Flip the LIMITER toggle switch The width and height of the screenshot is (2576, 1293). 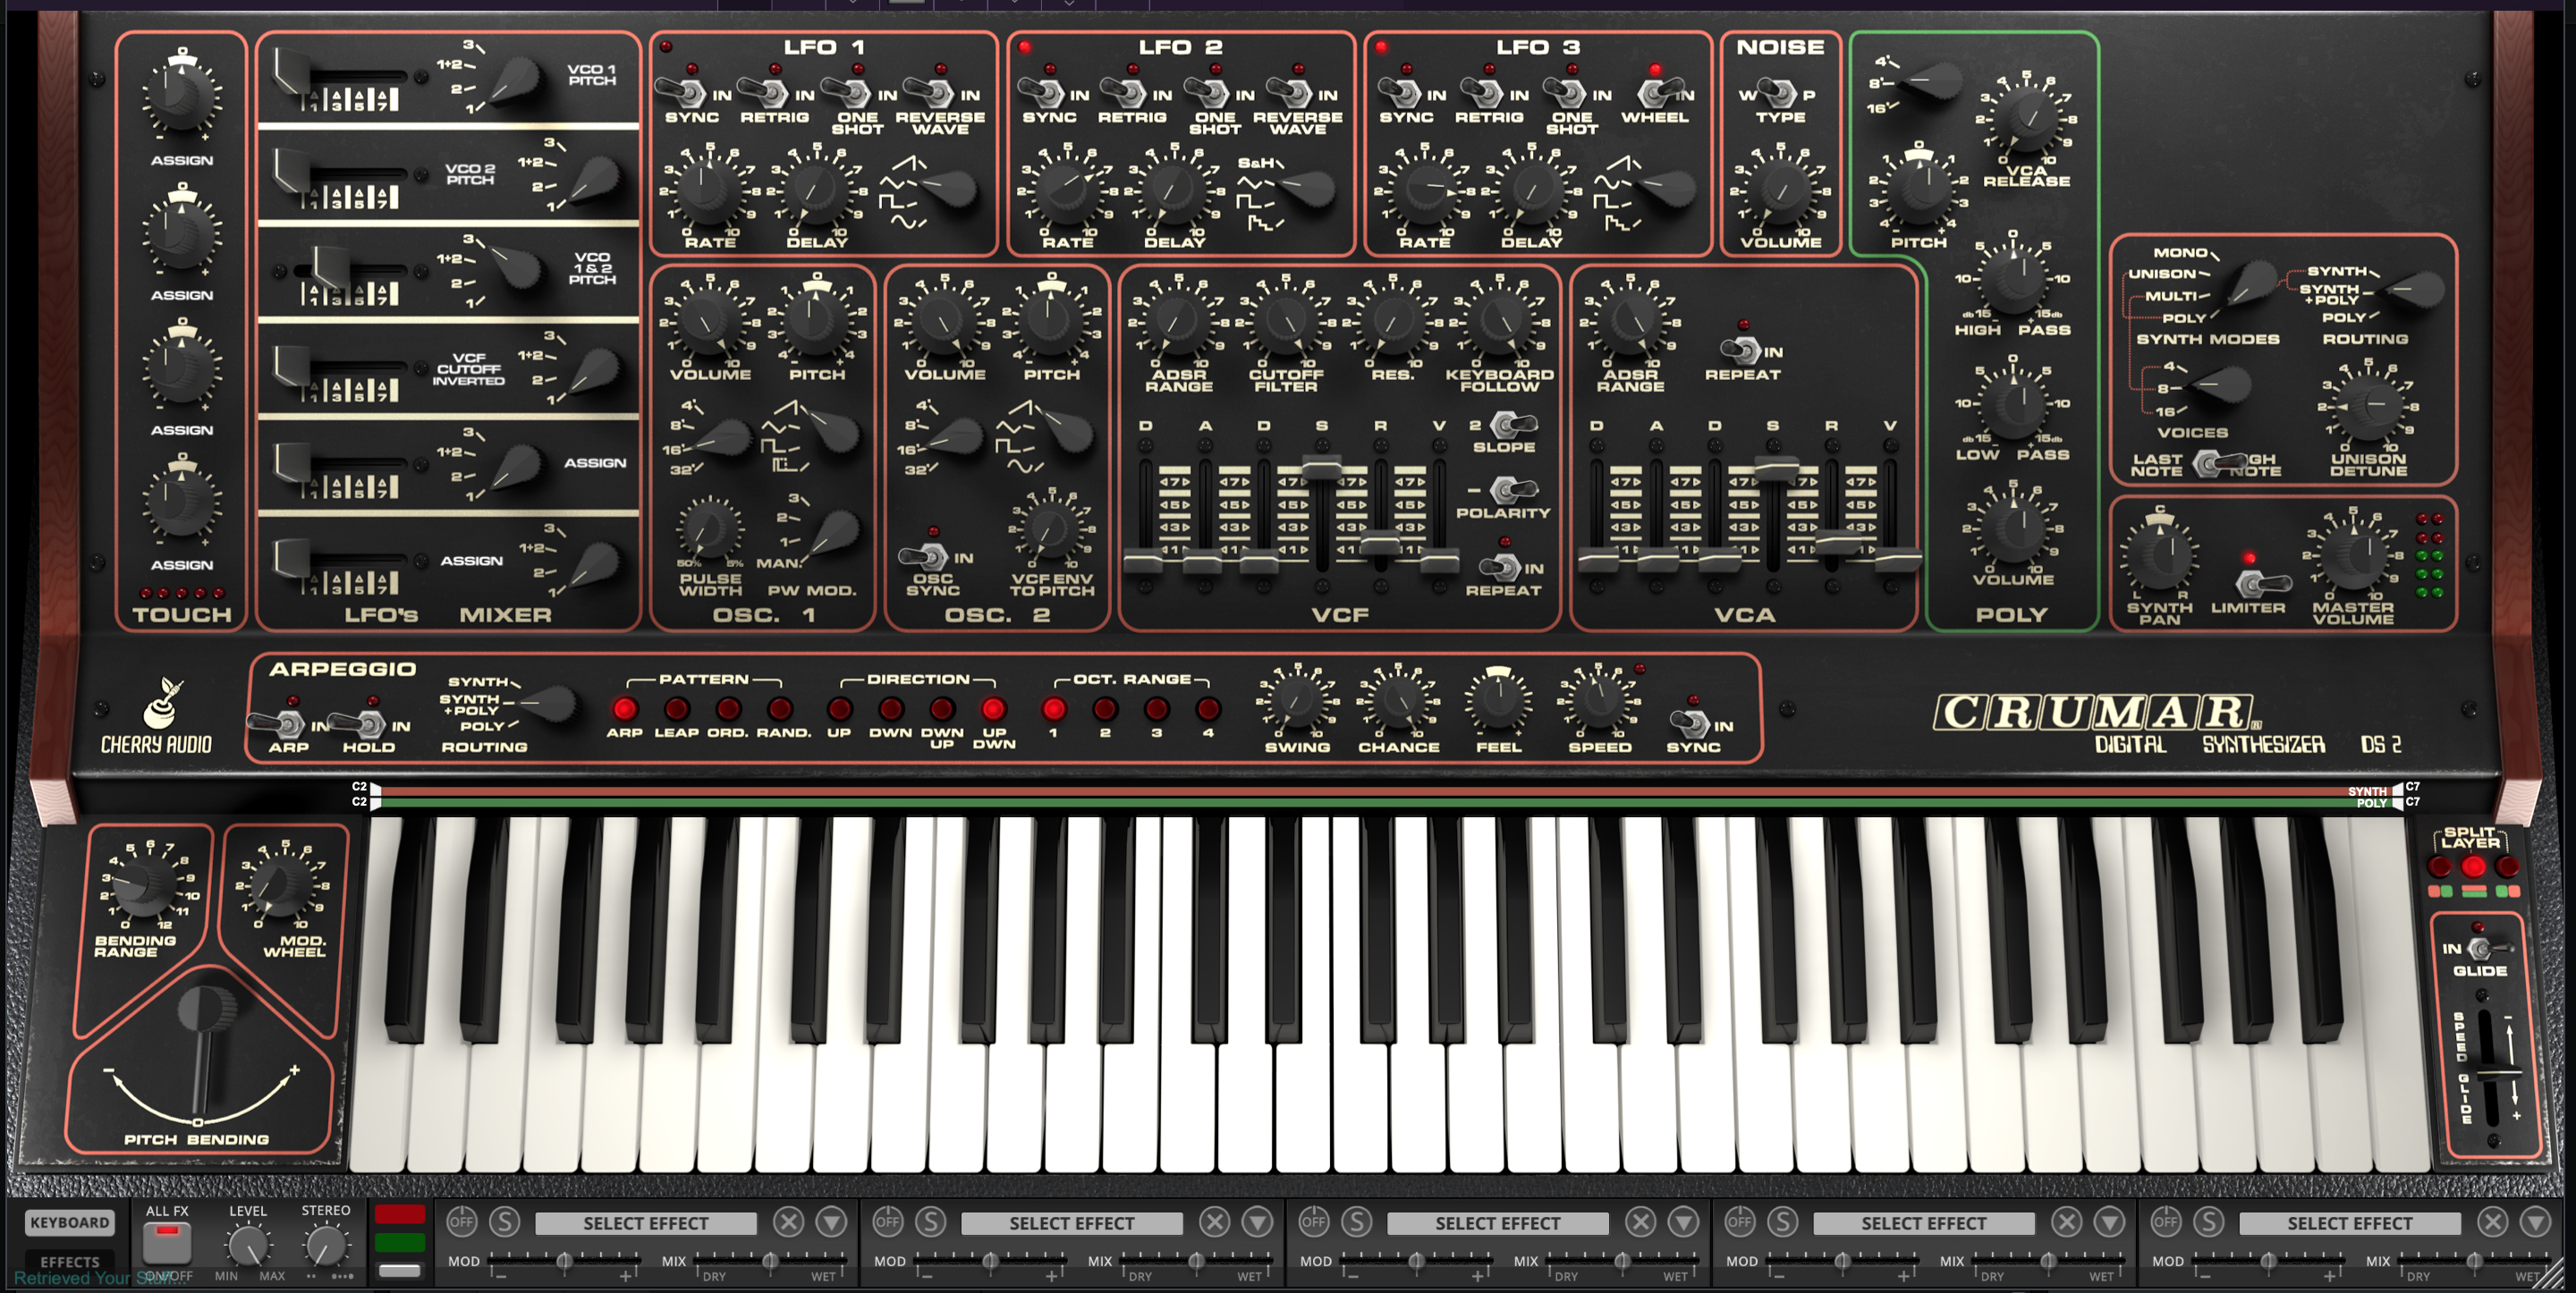pos(2260,583)
